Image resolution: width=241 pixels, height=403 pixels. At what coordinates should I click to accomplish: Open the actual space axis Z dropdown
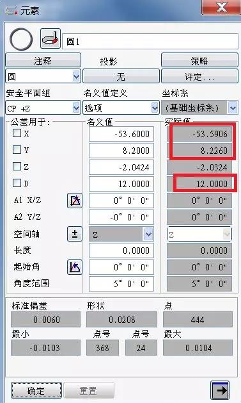pyautogui.click(x=227, y=234)
